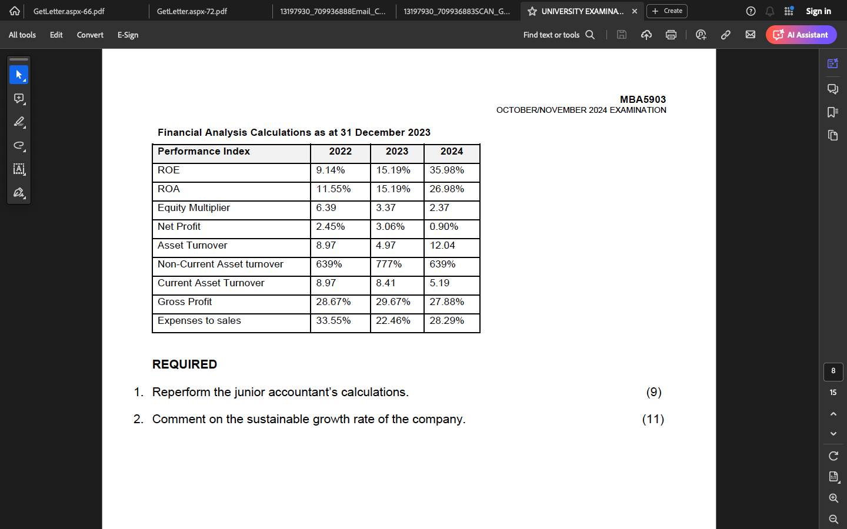Open the share with others icon
The height and width of the screenshot is (529, 847).
tap(701, 35)
